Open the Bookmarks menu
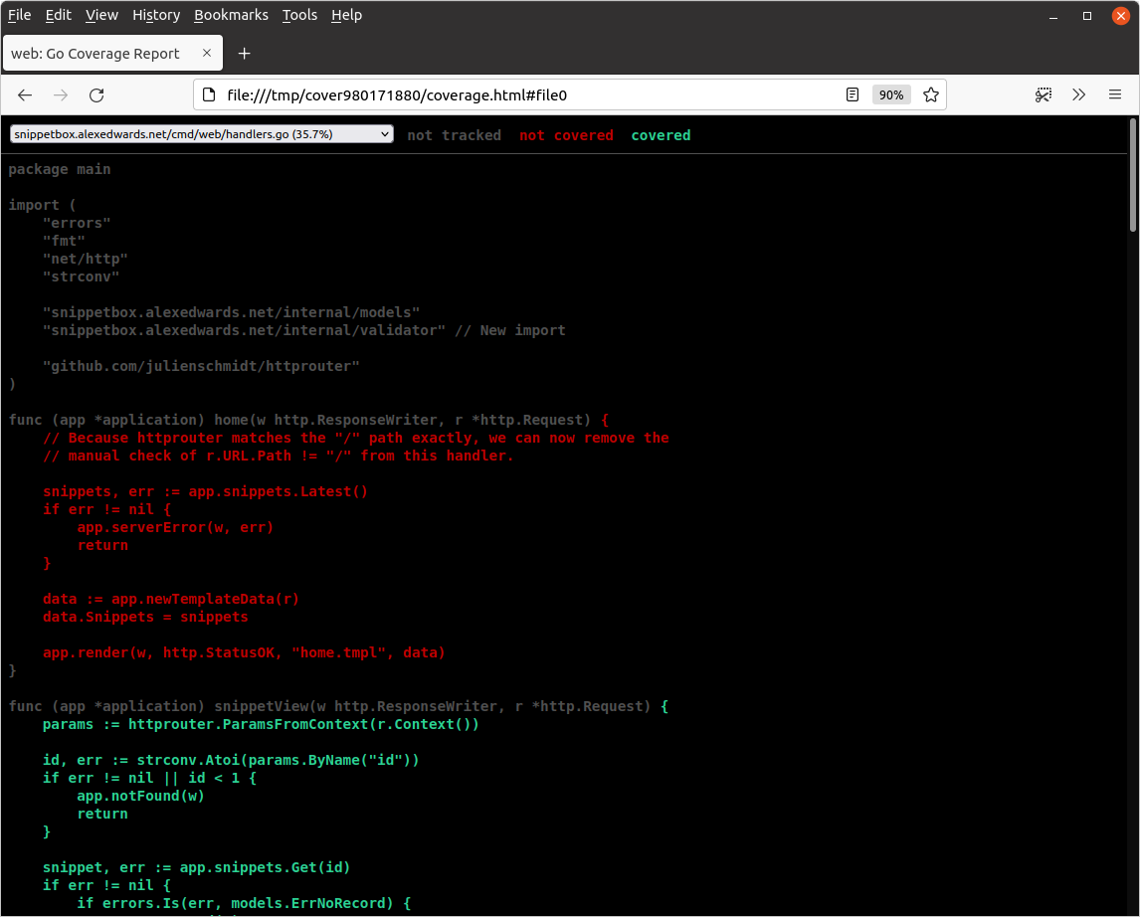1140x917 pixels. (x=231, y=15)
